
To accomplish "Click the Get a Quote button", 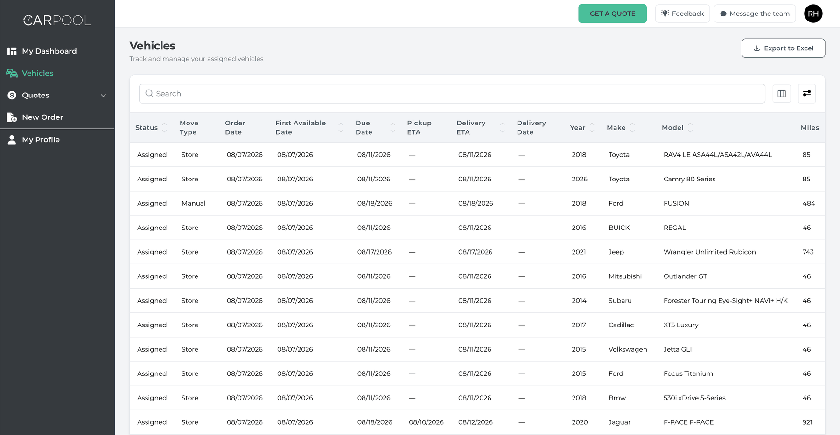I will [x=612, y=14].
